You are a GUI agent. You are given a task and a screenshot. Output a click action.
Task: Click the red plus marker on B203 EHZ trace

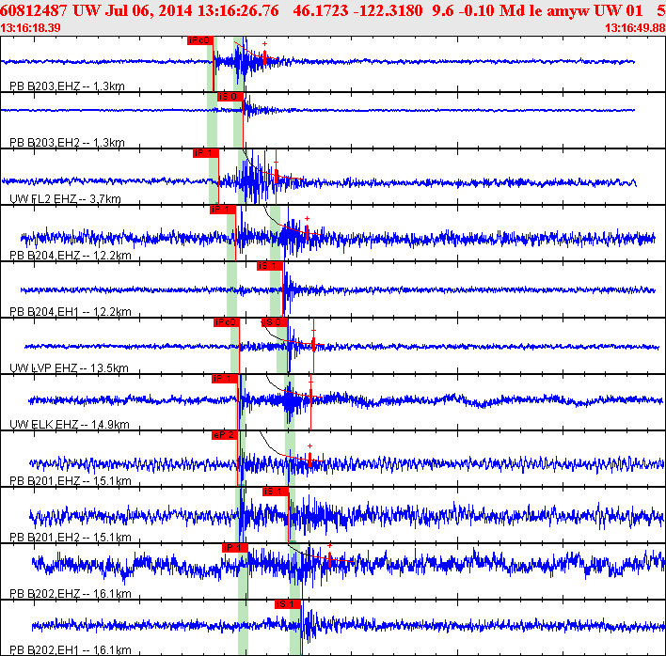[x=265, y=44]
